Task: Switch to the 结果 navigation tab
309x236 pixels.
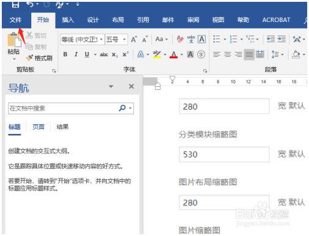Action: point(62,127)
